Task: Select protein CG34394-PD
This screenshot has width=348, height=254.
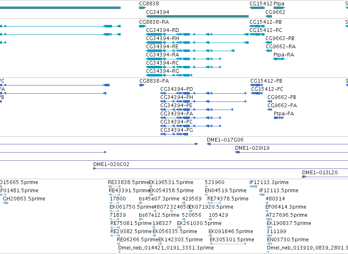Action: pyautogui.click(x=176, y=89)
